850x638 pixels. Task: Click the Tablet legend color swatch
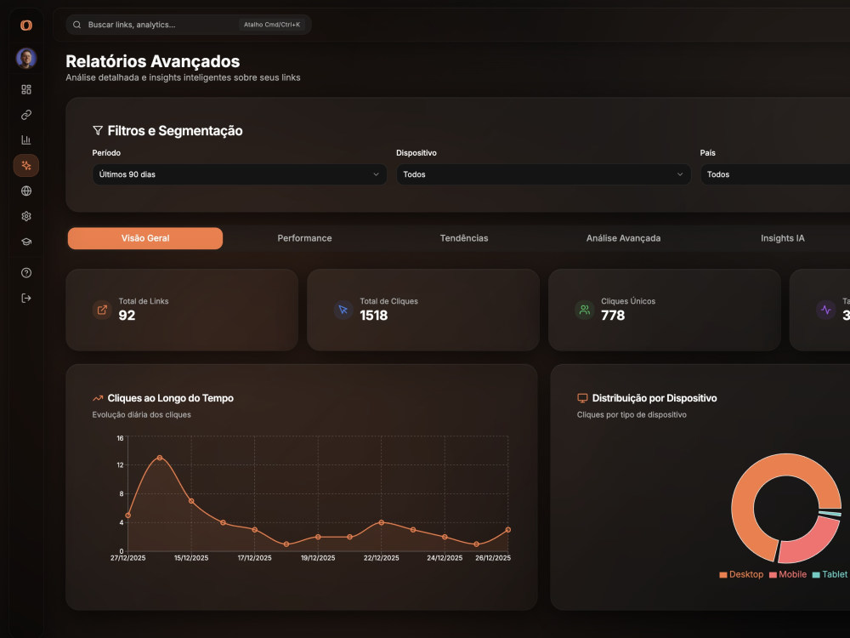tap(816, 575)
